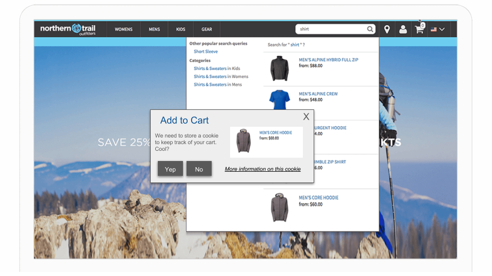Click the SAVE 25% banner text
This screenshot has width=492, height=276.
point(124,143)
